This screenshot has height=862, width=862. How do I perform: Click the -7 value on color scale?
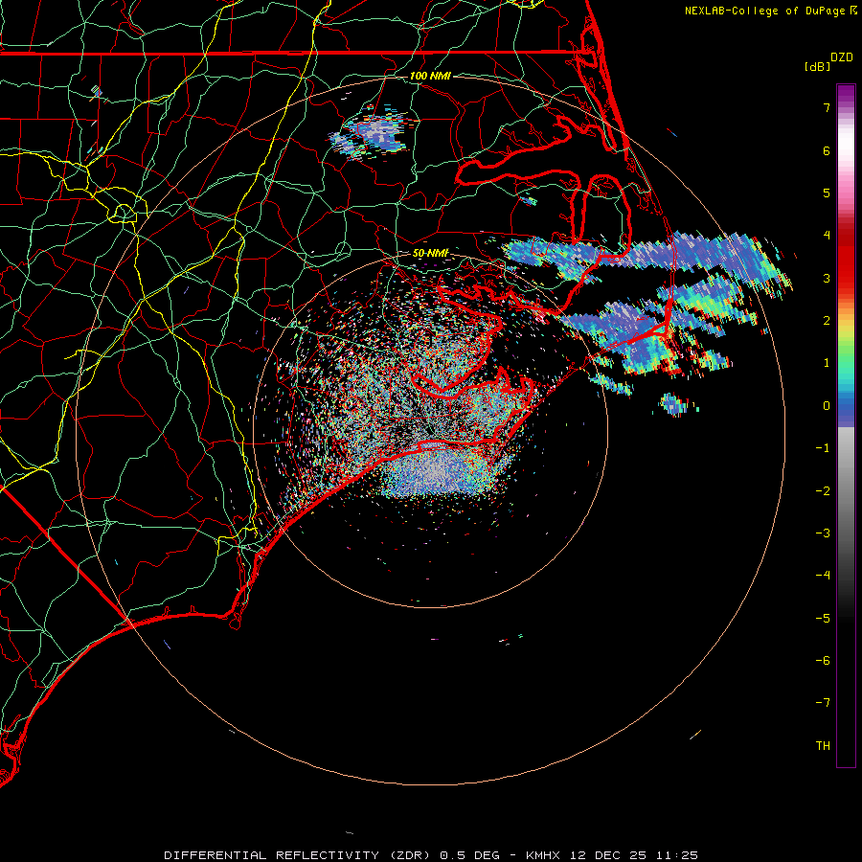(x=823, y=703)
